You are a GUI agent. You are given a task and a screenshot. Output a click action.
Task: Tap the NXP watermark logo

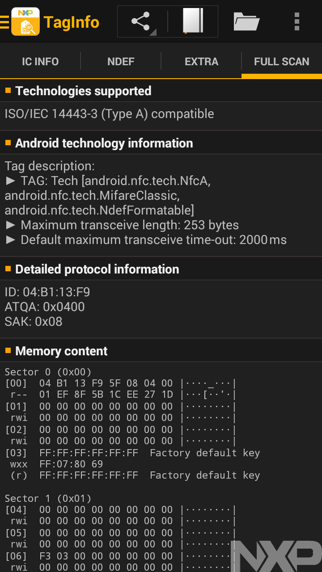pyautogui.click(x=279, y=555)
